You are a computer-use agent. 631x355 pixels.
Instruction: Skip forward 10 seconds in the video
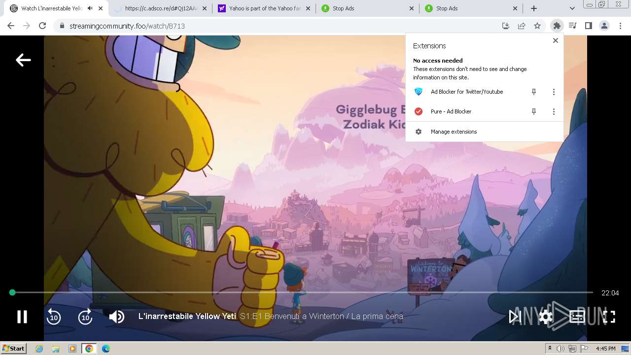tap(85, 317)
